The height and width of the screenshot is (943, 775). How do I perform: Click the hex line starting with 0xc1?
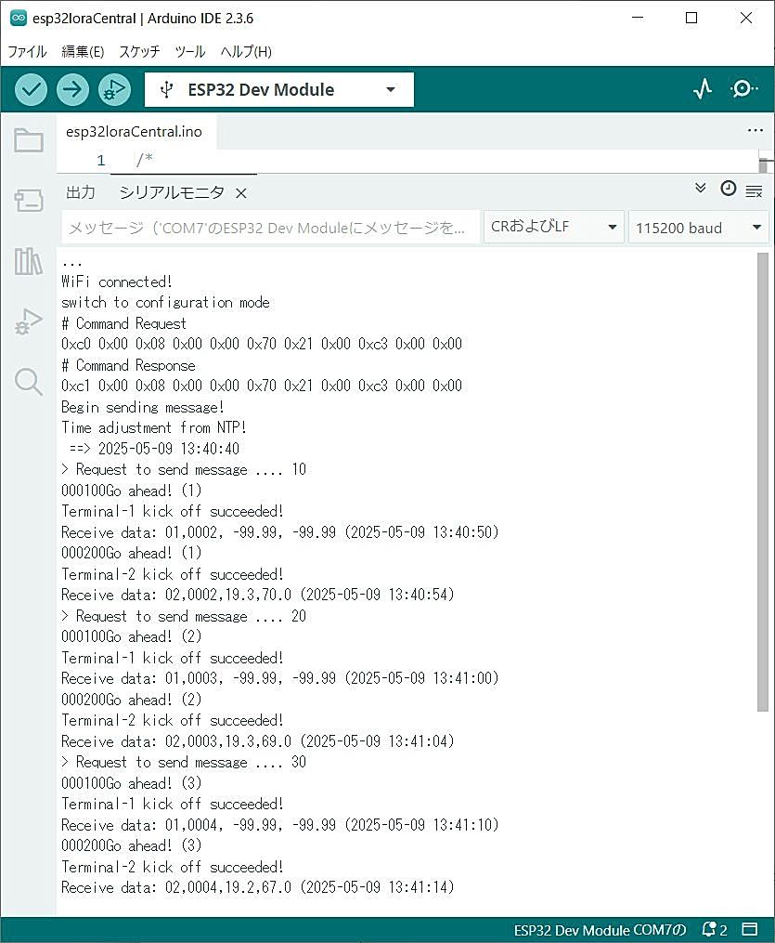pyautogui.click(x=262, y=386)
